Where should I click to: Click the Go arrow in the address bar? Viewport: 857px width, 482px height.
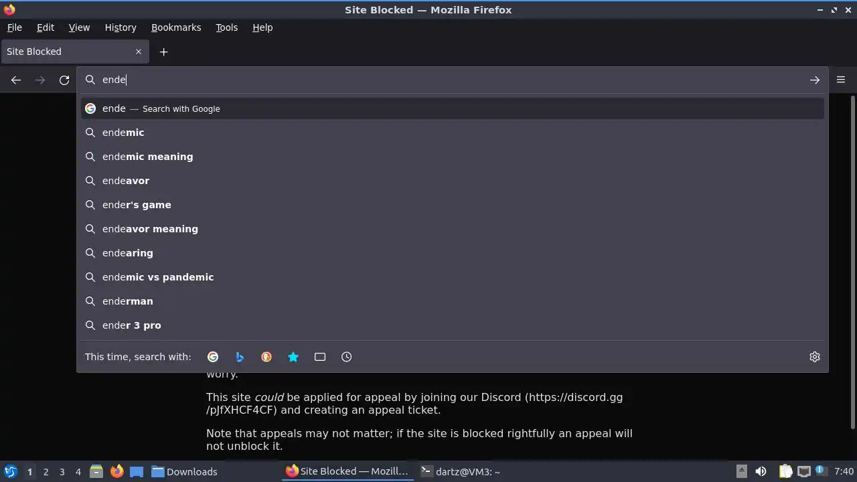coord(814,80)
